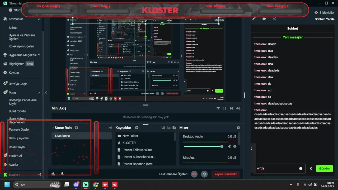Open Bahşiş Ayarları in the sidebar

tap(19, 138)
